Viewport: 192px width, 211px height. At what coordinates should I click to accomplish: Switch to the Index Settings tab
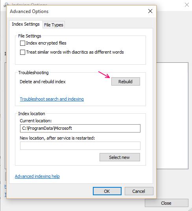coord(26,24)
